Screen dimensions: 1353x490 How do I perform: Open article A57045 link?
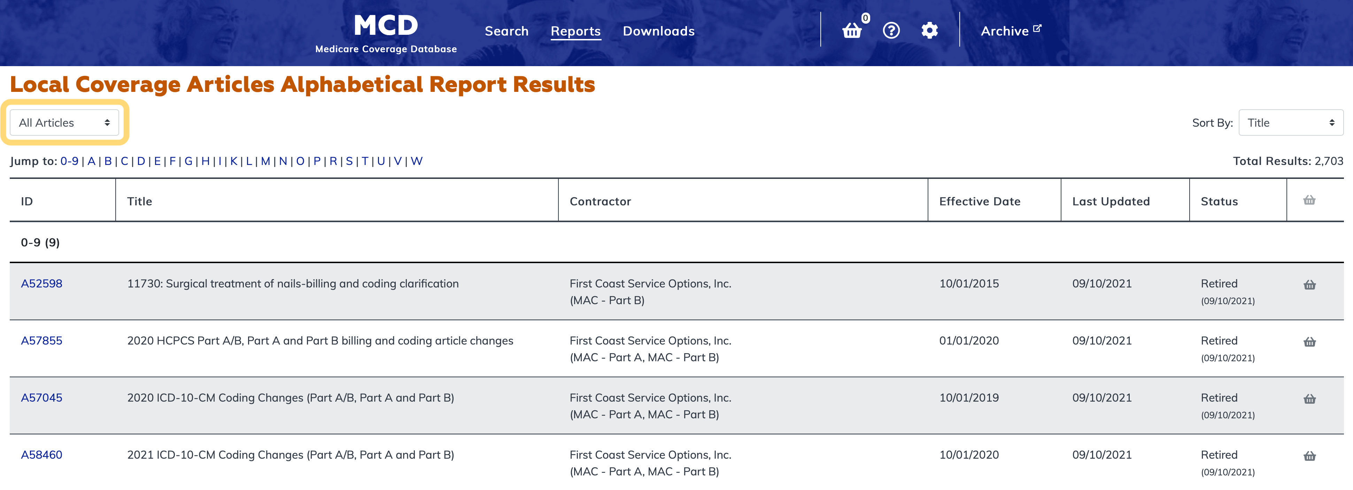41,398
